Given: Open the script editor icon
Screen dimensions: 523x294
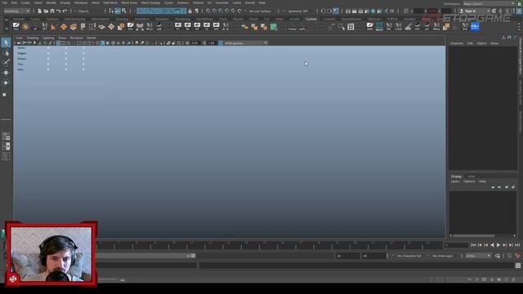Looking at the screenshot, I should click(x=517, y=265).
